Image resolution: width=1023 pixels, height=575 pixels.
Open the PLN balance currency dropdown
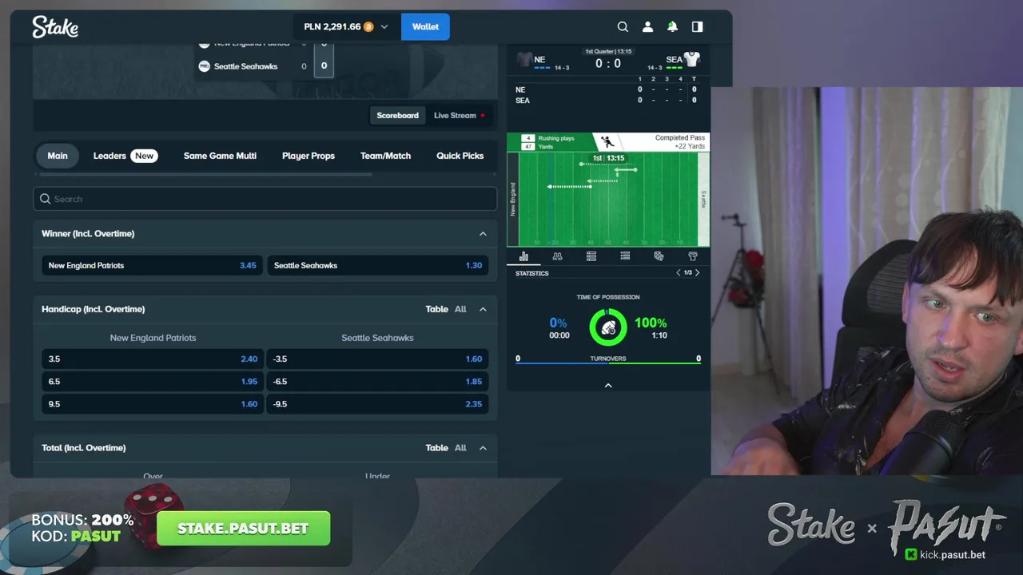[x=345, y=26]
